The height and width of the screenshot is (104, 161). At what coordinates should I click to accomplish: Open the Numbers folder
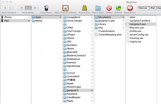(x=78, y=45)
